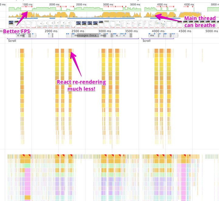The width and height of the screenshot is (219, 201).
Task: Open the first screenshot in the filmstrip
Action: pyautogui.click(x=11, y=24)
